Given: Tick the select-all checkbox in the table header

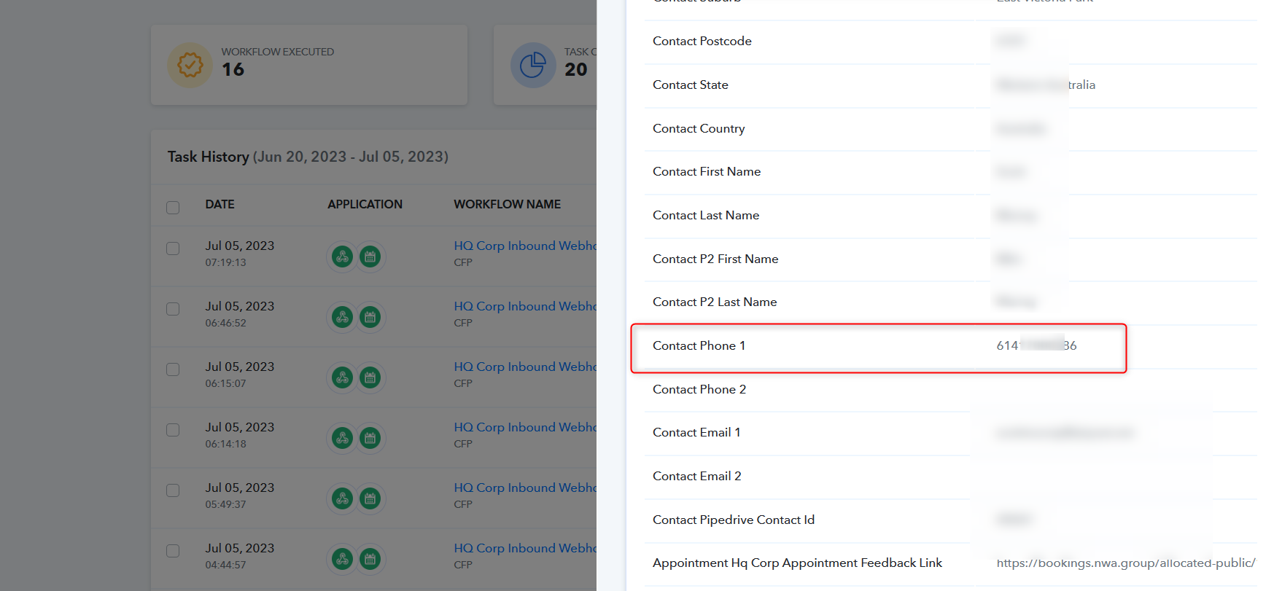Looking at the screenshot, I should (x=173, y=208).
